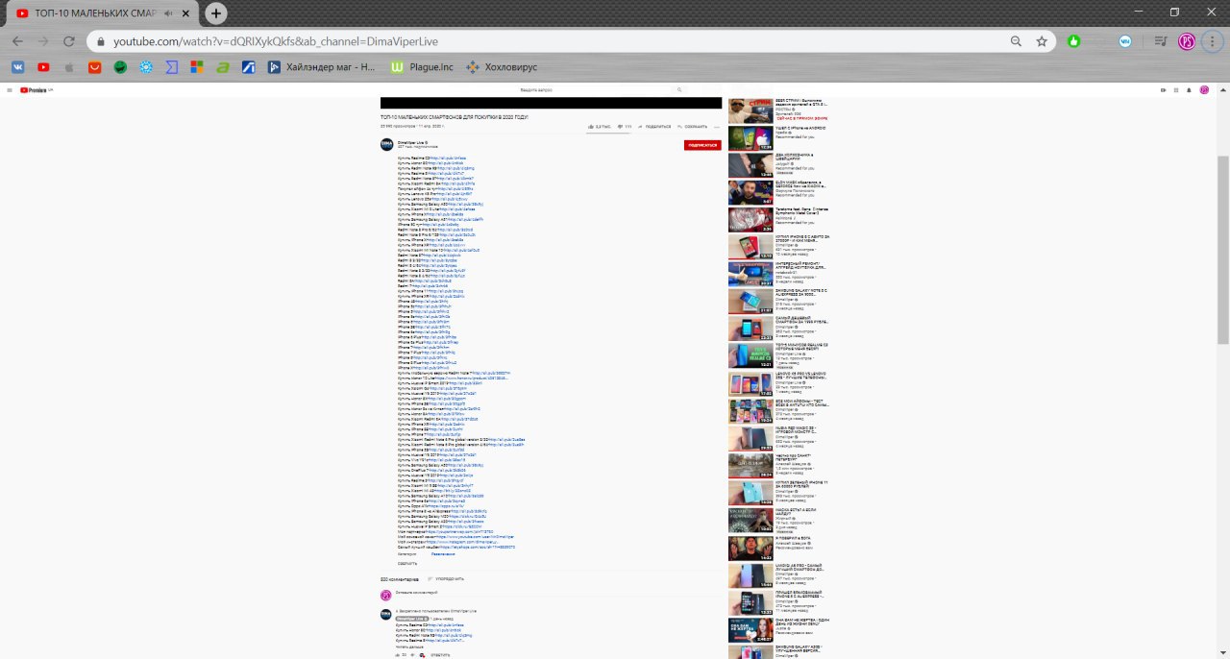Open the green extension icon in toolbar
Screen dimensions: 1230x659
pos(1073,41)
